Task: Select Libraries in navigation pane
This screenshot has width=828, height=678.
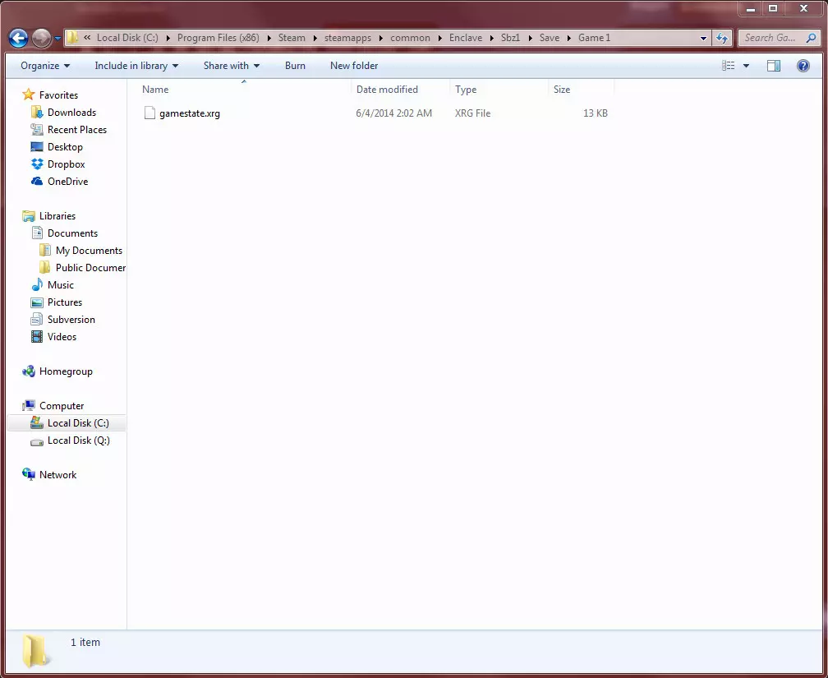Action: 57,215
